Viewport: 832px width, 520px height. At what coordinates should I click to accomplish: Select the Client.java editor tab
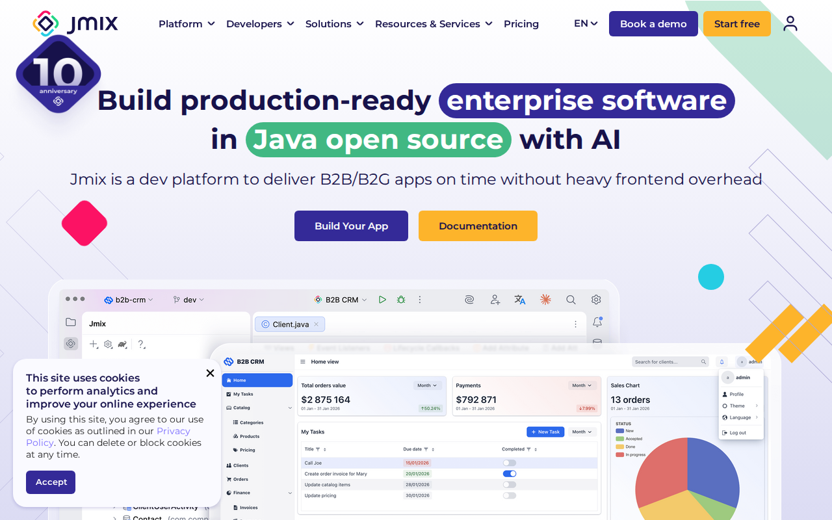pos(290,324)
